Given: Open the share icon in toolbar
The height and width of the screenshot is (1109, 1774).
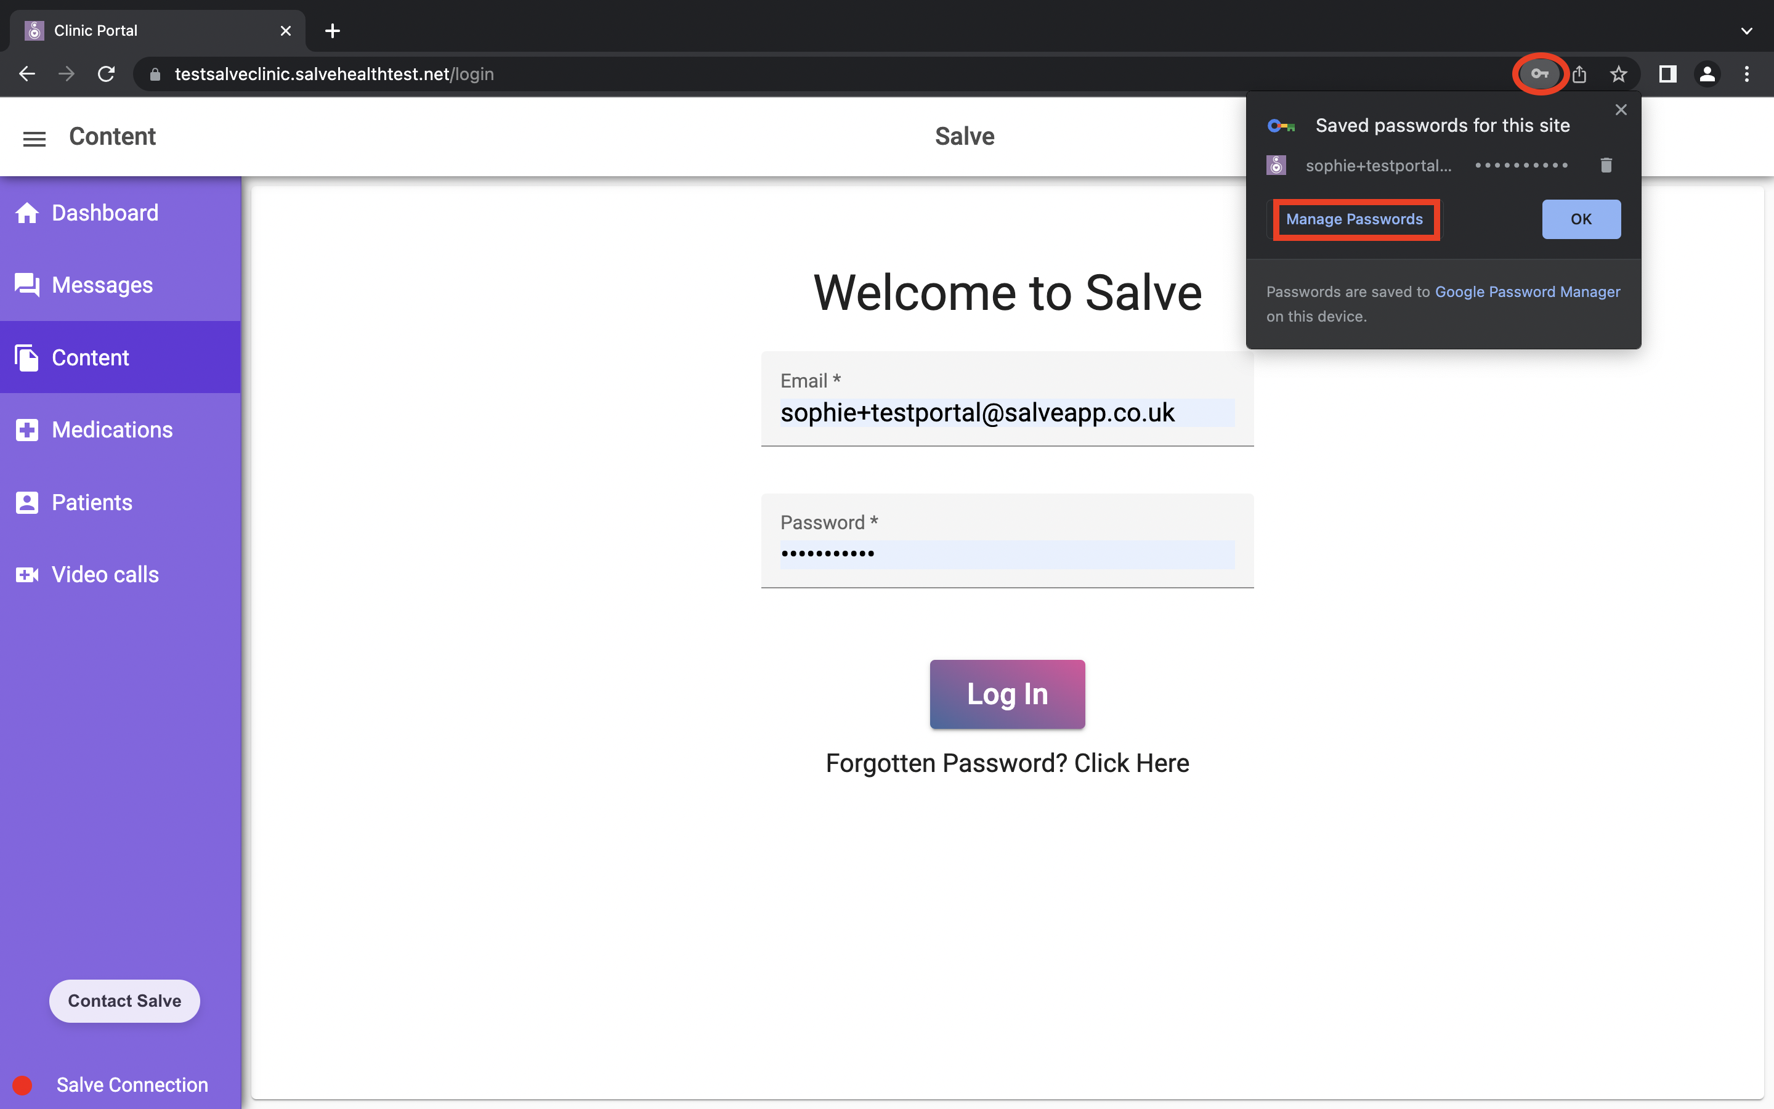Looking at the screenshot, I should click(1579, 73).
